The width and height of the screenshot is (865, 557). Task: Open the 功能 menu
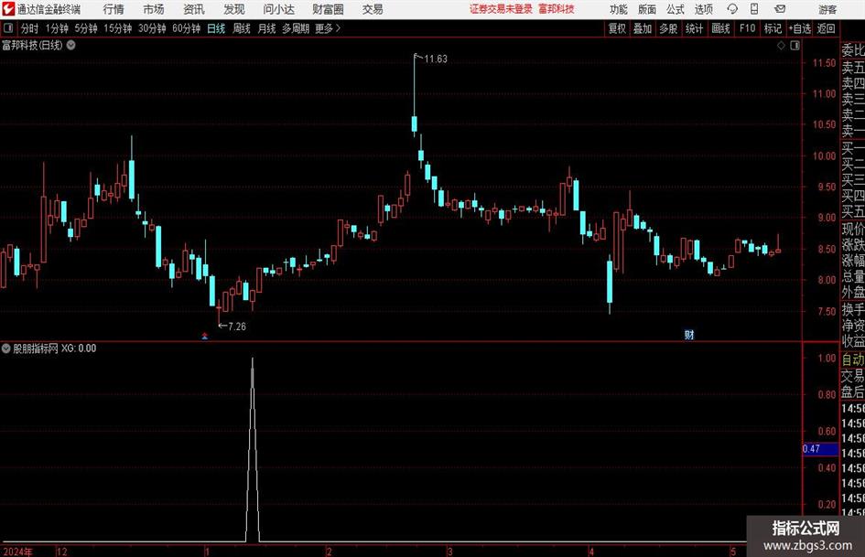click(619, 9)
